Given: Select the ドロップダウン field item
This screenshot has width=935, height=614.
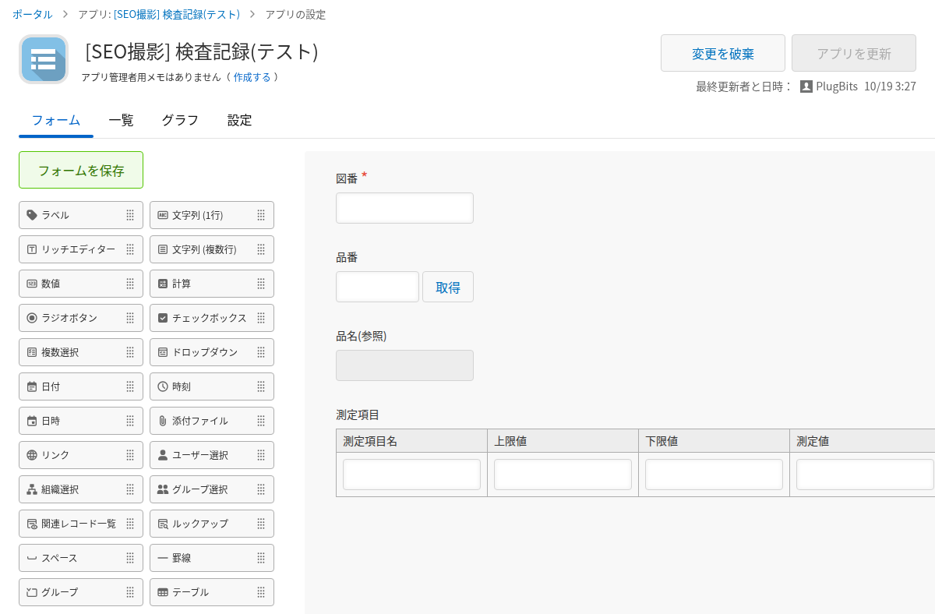Looking at the screenshot, I should [212, 352].
